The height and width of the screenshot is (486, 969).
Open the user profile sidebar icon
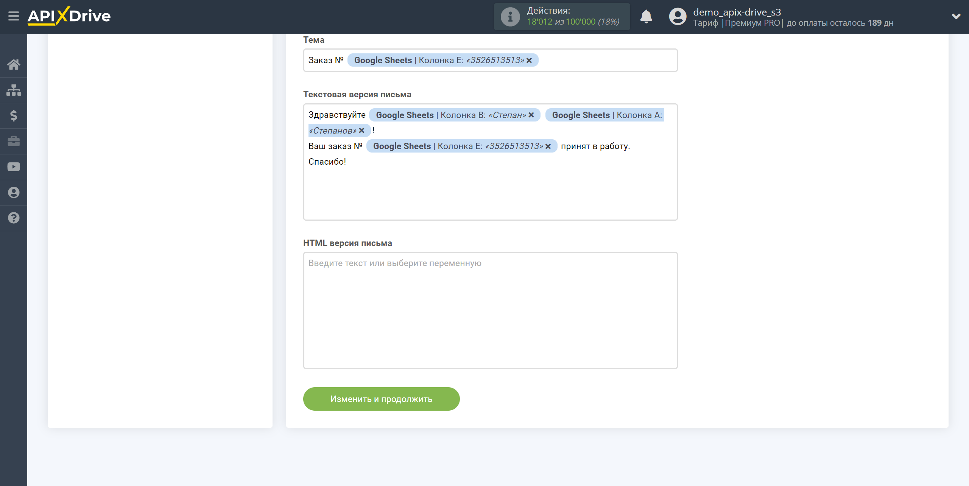14,192
